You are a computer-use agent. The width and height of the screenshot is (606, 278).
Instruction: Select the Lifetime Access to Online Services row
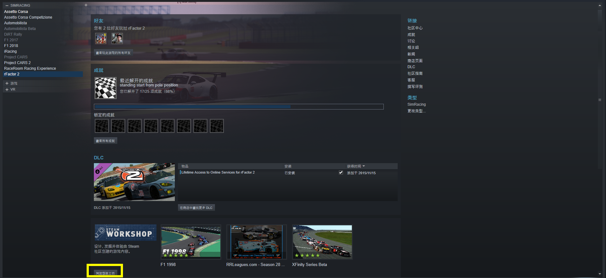(288, 173)
